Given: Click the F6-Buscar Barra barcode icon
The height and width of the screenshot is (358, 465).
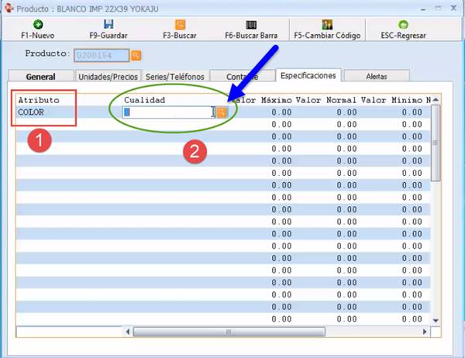Looking at the screenshot, I should [x=253, y=25].
